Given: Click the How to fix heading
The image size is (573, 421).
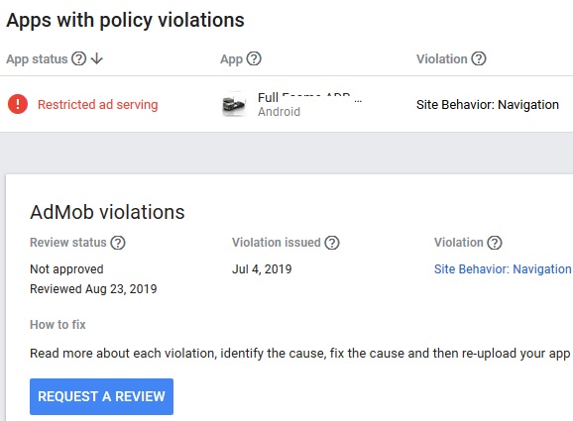Looking at the screenshot, I should (x=57, y=324).
